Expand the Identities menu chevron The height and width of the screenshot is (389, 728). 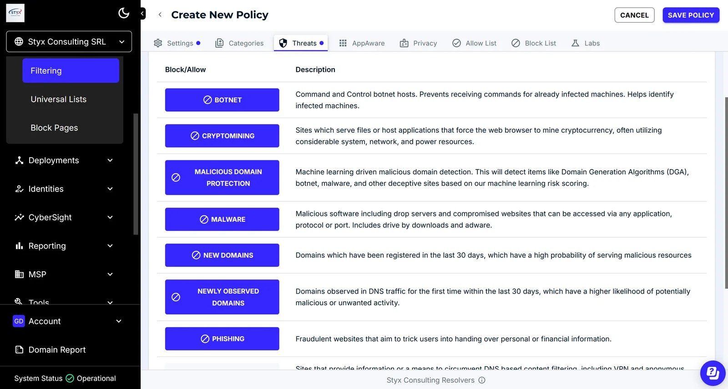(x=110, y=189)
